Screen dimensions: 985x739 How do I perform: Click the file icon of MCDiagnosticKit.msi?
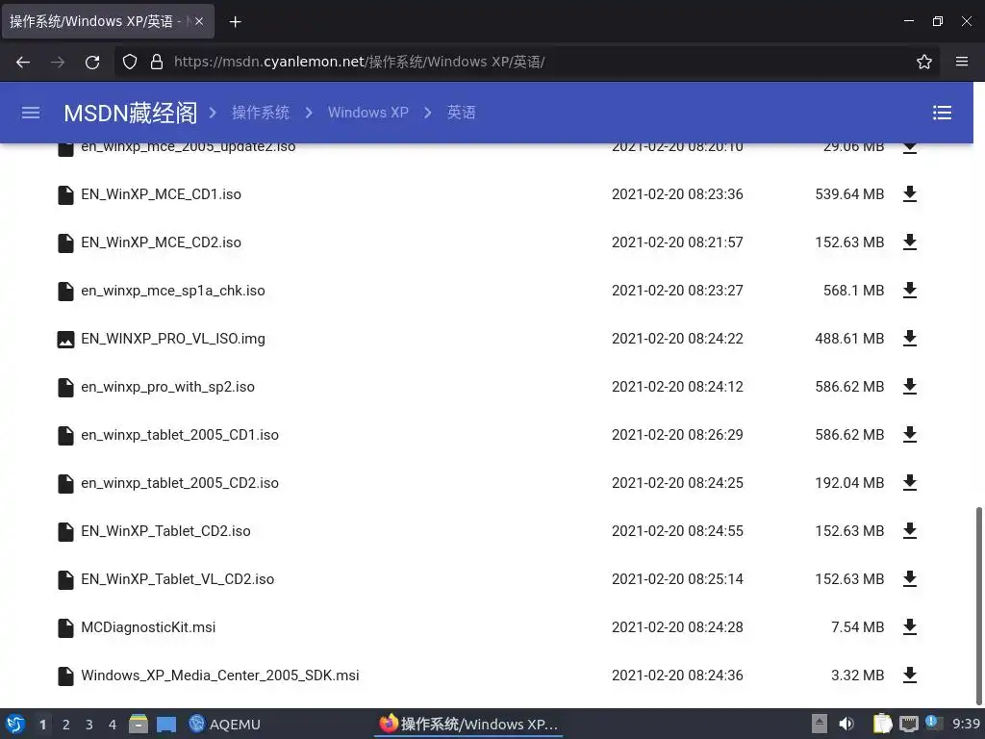pos(65,627)
